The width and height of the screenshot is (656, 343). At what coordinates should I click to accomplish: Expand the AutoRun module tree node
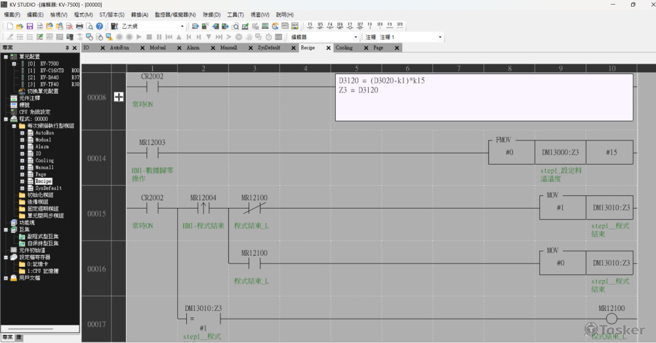coord(22,132)
